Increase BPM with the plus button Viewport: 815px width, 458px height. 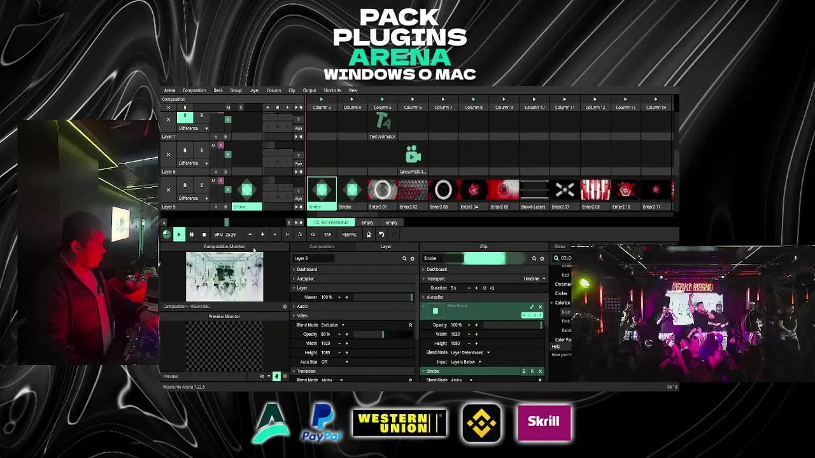262,235
